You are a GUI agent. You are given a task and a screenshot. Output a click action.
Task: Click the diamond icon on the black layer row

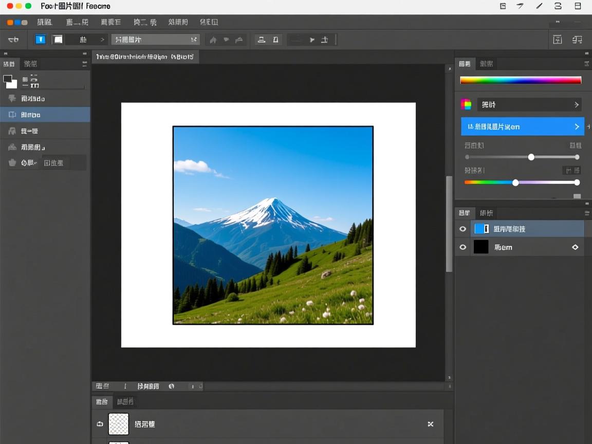(x=575, y=247)
